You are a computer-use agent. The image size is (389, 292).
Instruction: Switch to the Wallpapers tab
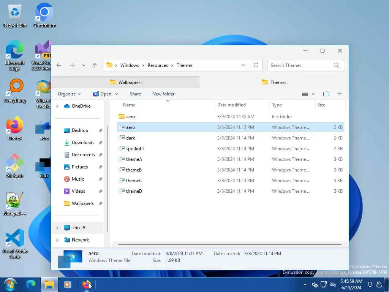(x=125, y=82)
